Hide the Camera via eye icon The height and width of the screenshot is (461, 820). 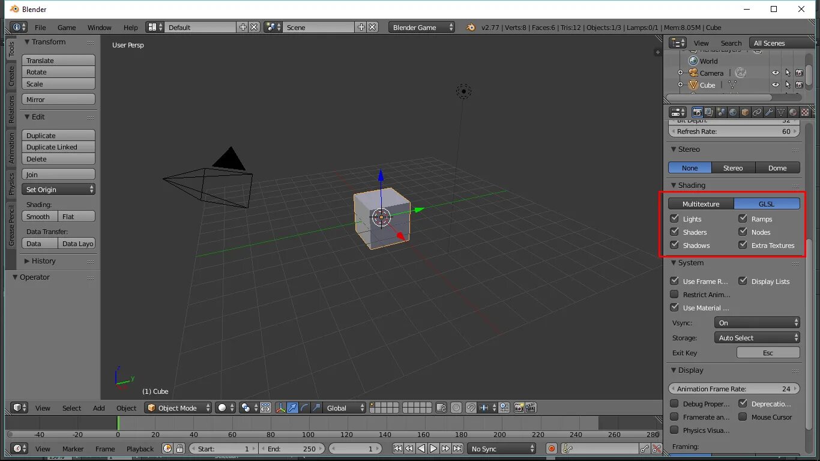(x=776, y=73)
